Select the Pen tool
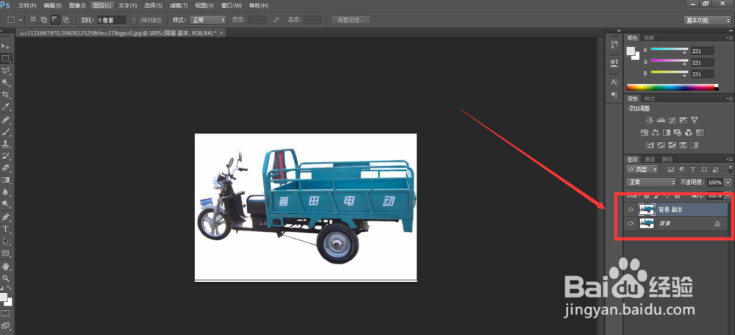Viewport: 735px width, 335px height. click(x=6, y=217)
